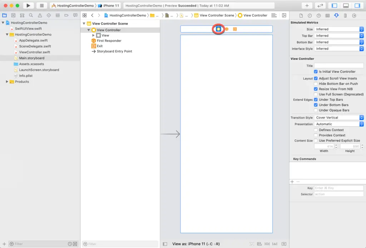Image resolution: width=366 pixels, height=248 pixels.
Task: Run the project with the Play button
Action: [28, 5]
